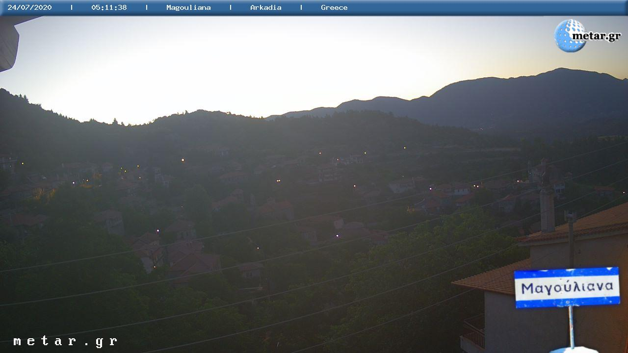Click the timestamp 05:11:38
The height and width of the screenshot is (353, 628).
pos(109,7)
